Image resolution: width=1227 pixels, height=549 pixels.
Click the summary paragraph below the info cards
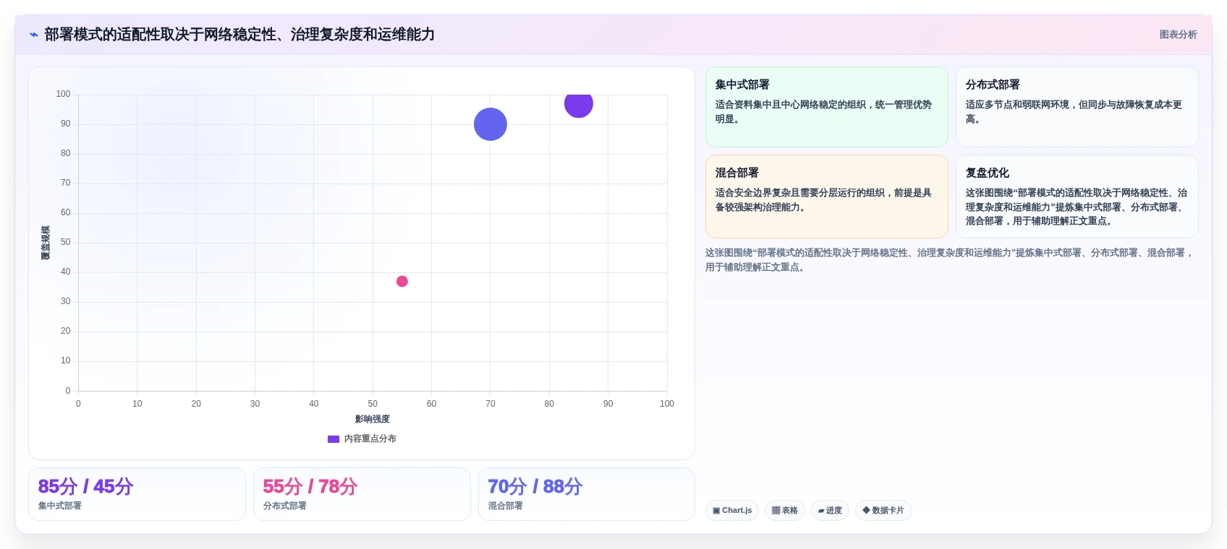click(x=950, y=260)
